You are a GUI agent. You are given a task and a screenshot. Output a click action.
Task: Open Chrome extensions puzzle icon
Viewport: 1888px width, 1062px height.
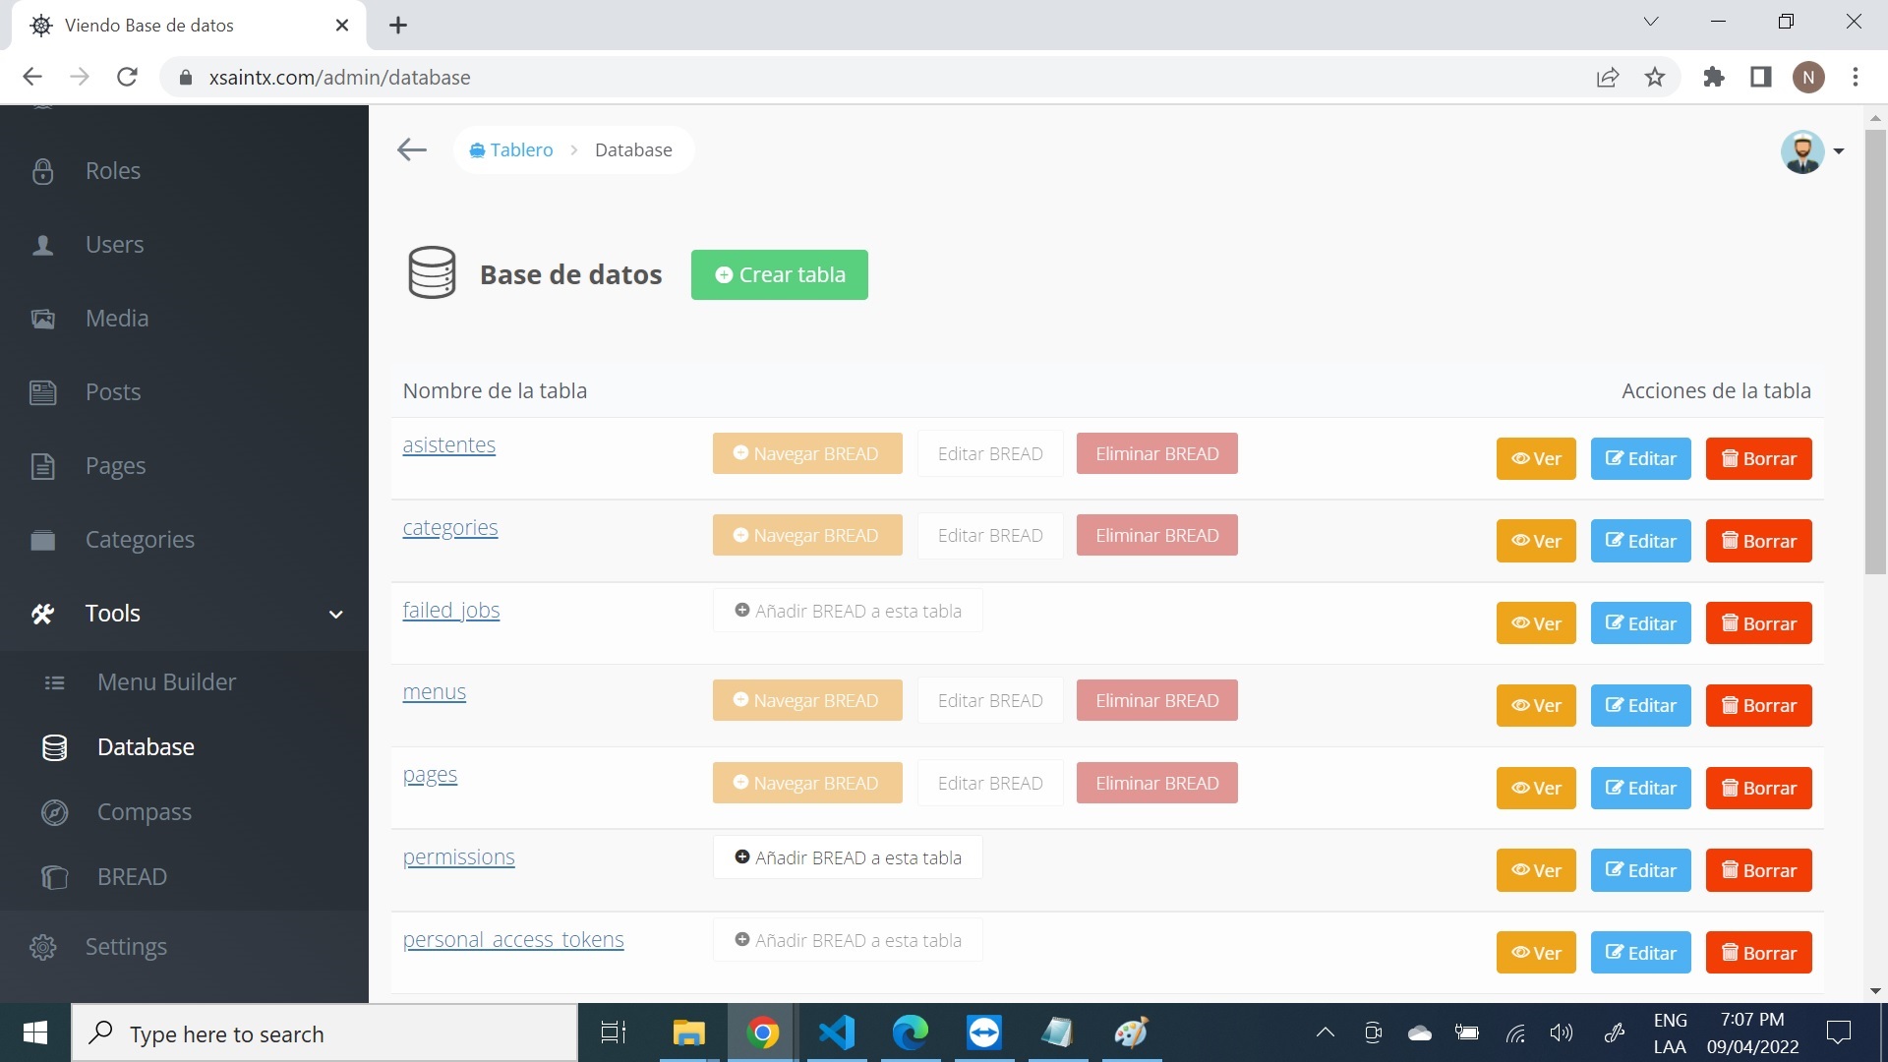pyautogui.click(x=1713, y=77)
